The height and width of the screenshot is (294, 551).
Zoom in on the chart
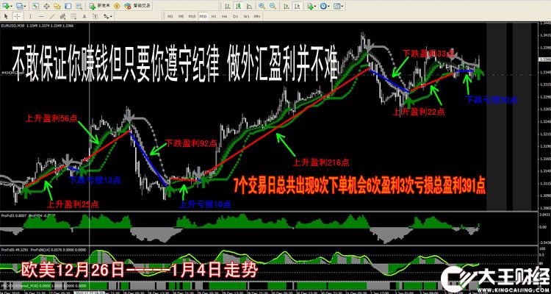click(x=262, y=6)
